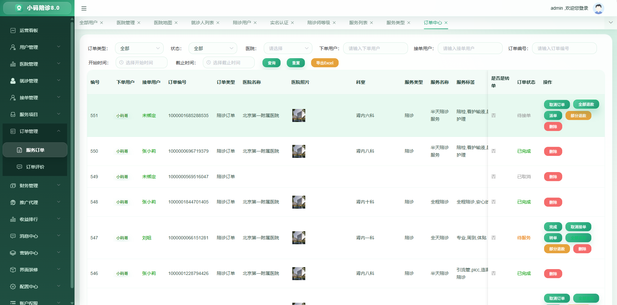Screen dimensions: 617x305
Task: Switch to the 服务列表 tab
Action: pos(358,23)
